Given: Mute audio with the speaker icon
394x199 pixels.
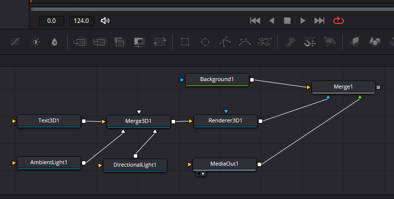Looking at the screenshot, I should tap(105, 21).
